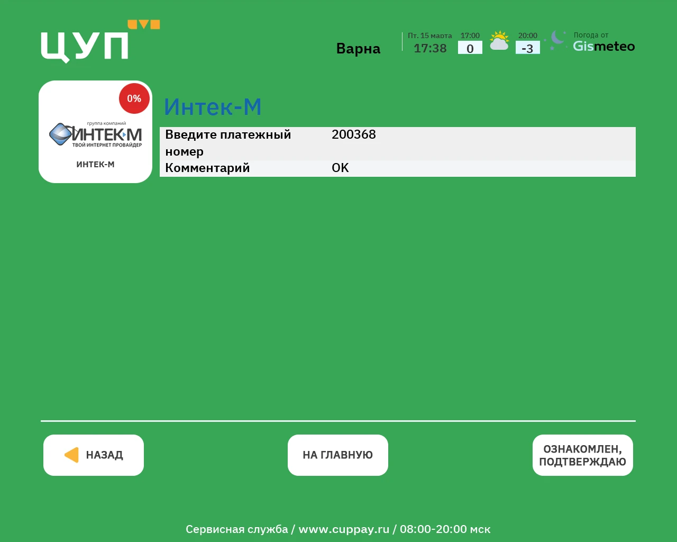This screenshot has width=677, height=542.
Task: Go back with the НАЗАД button
Action: (x=94, y=455)
